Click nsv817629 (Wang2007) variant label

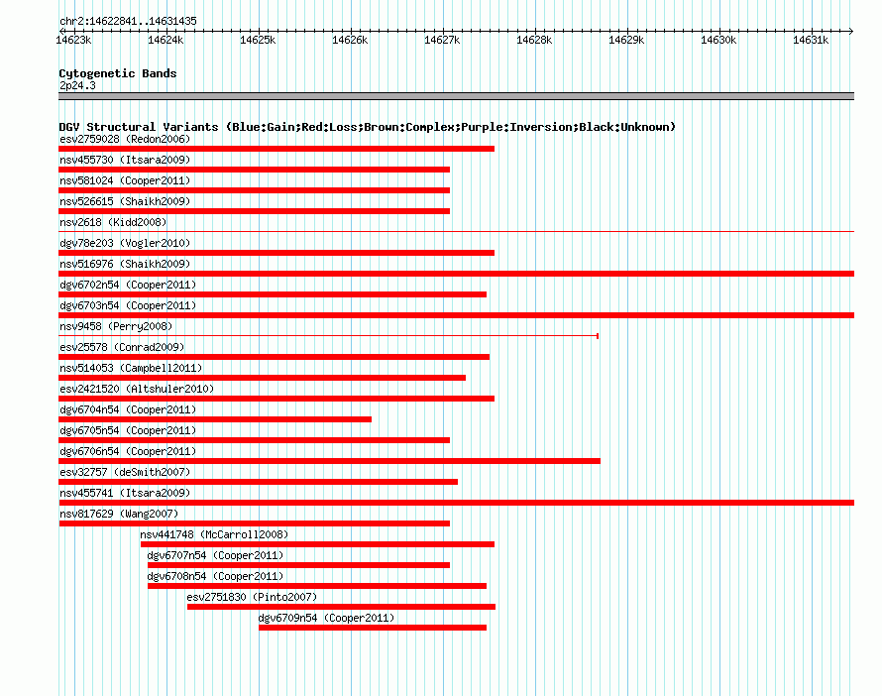[119, 514]
